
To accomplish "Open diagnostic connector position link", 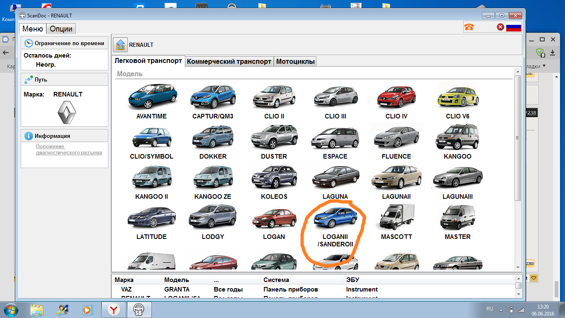I will [69, 149].
